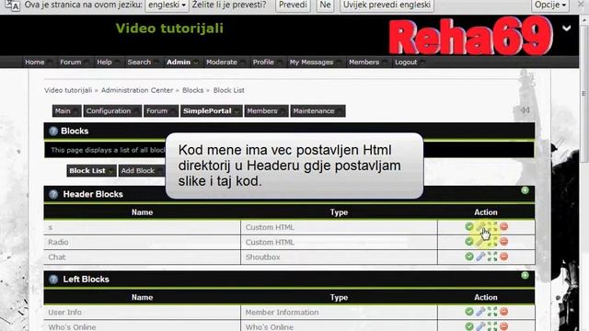Click 'Shoutbox' in the Type column
The width and height of the screenshot is (589, 331).
coord(262,257)
